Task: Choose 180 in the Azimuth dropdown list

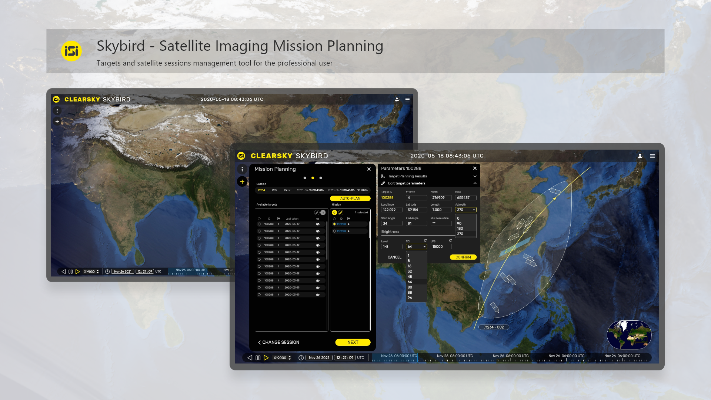Action: click(465, 229)
